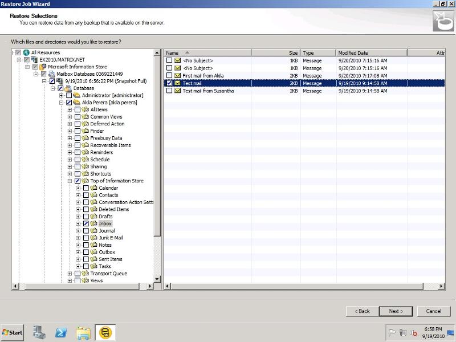
Task: Click the Action Center flag tray icon
Action: click(392, 332)
